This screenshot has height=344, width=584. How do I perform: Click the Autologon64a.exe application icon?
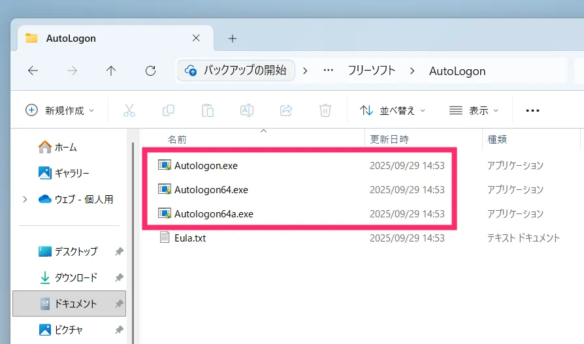165,213
